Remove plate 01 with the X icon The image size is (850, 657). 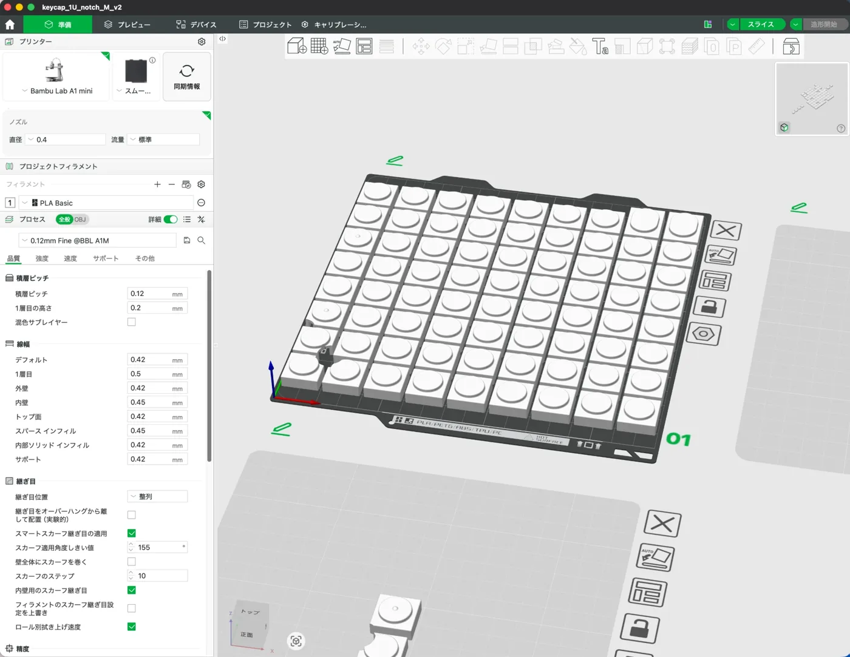tap(726, 231)
